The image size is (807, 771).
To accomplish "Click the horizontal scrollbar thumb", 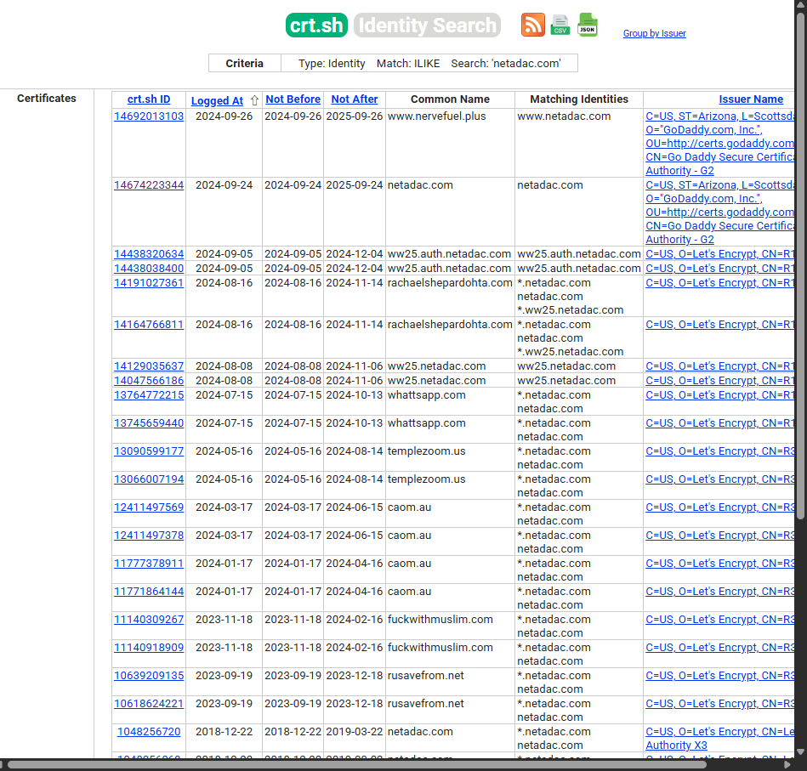I will click(x=356, y=765).
